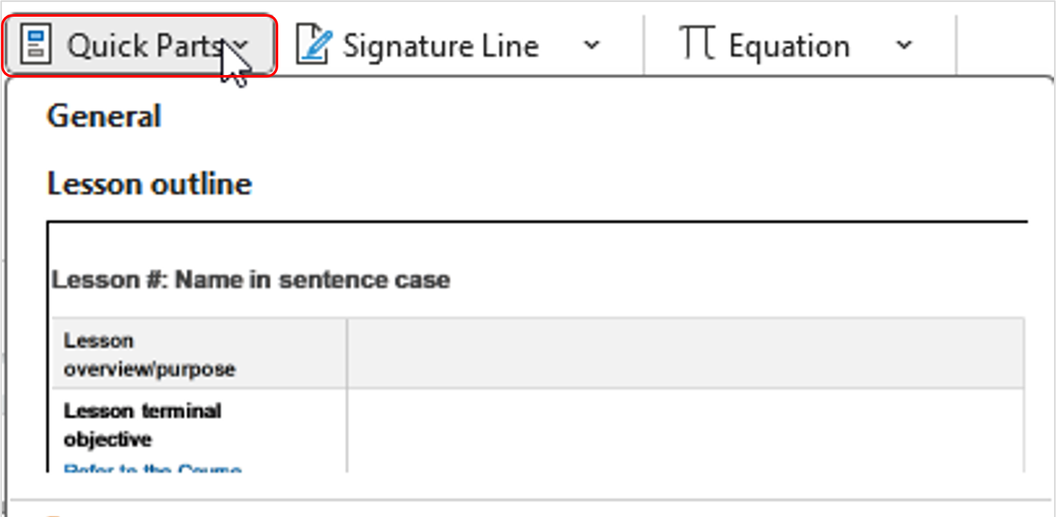Insert an Equation
The image size is (1056, 517).
click(x=788, y=44)
